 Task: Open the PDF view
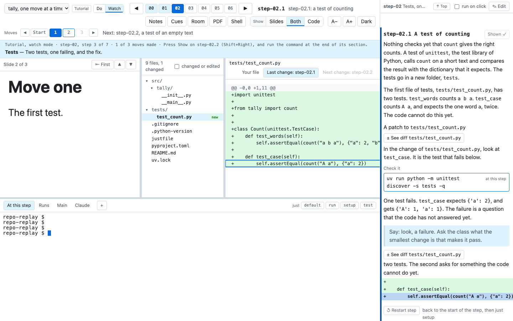(218, 21)
